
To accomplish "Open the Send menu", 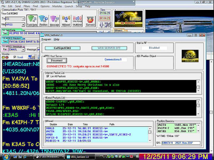I will click(x=18, y=6).
